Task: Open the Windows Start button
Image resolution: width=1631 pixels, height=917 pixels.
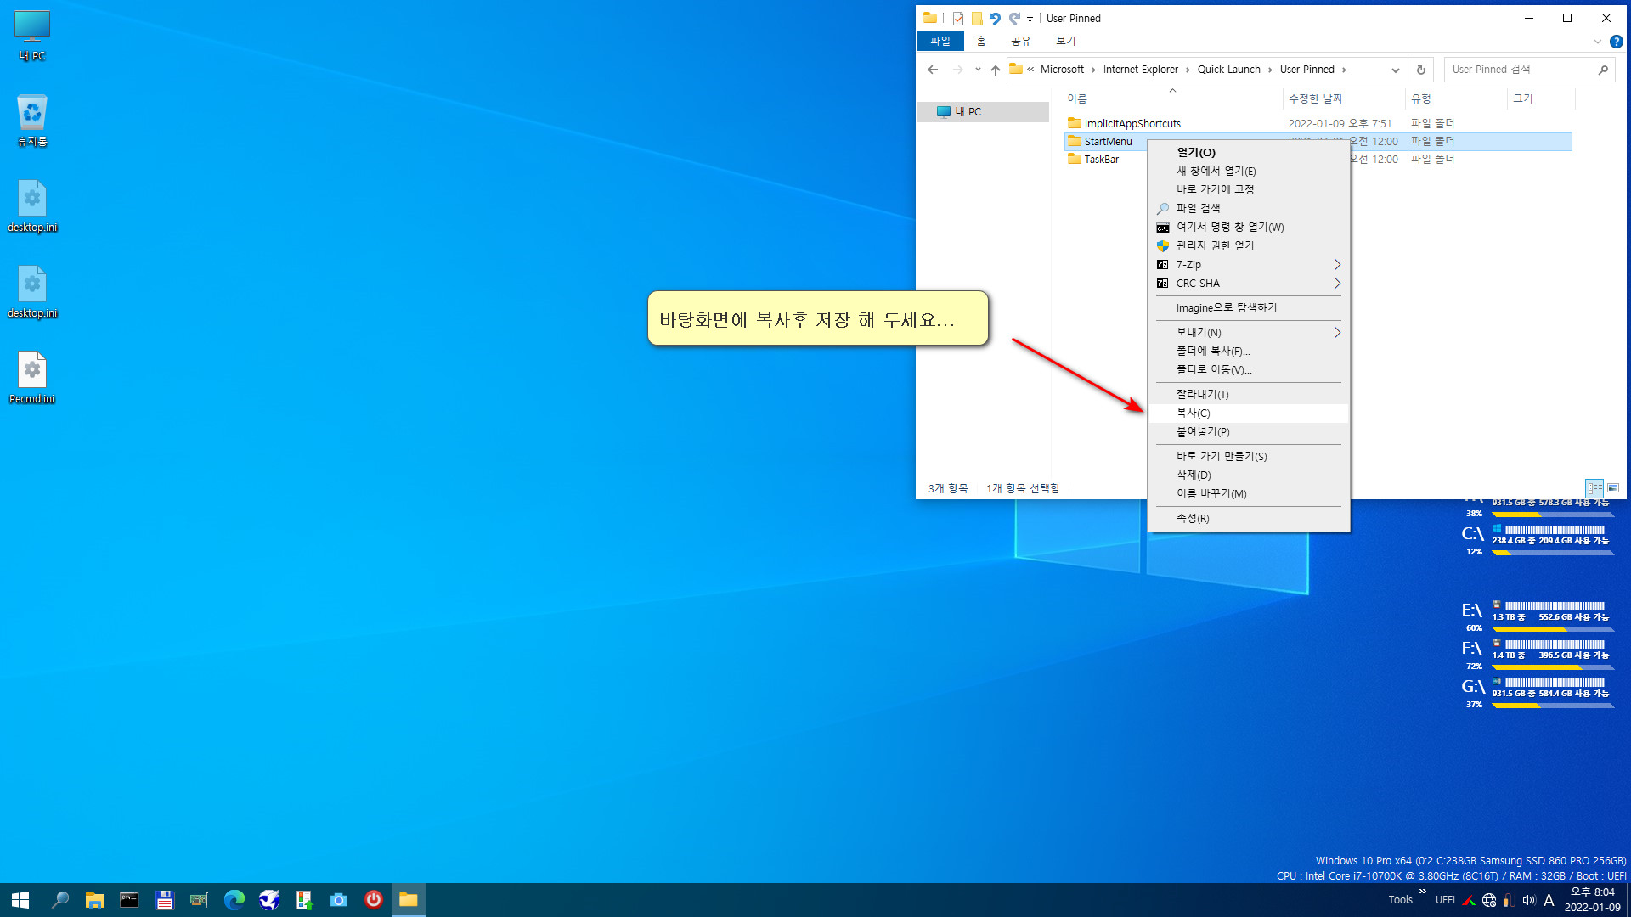Action: tap(20, 900)
